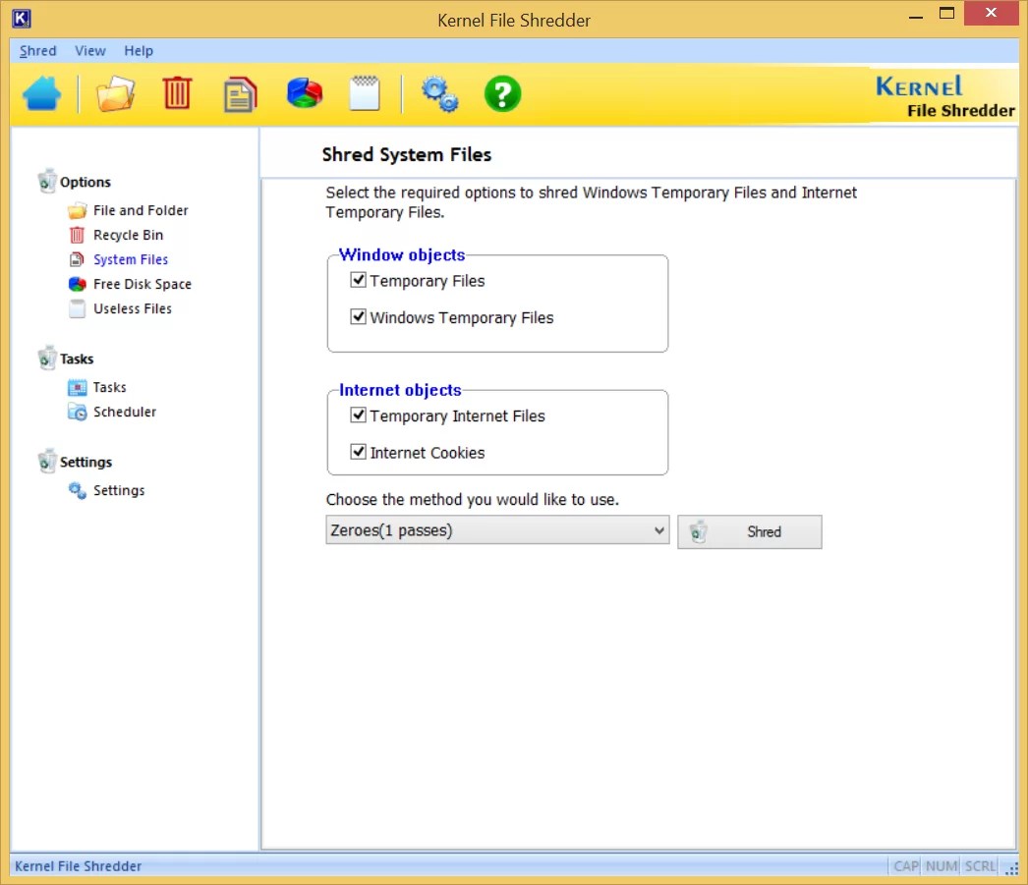Click the Tasks group trash icon
This screenshot has height=885, width=1028.
46,358
